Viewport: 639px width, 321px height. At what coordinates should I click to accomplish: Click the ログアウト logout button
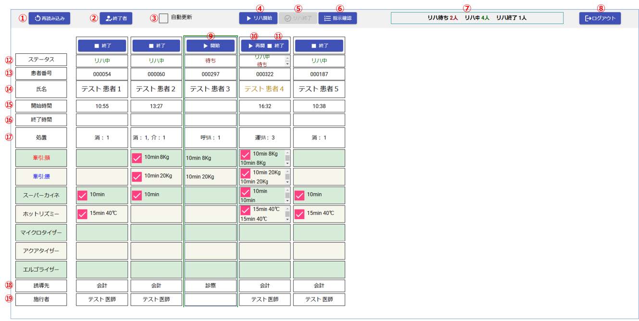(x=600, y=19)
